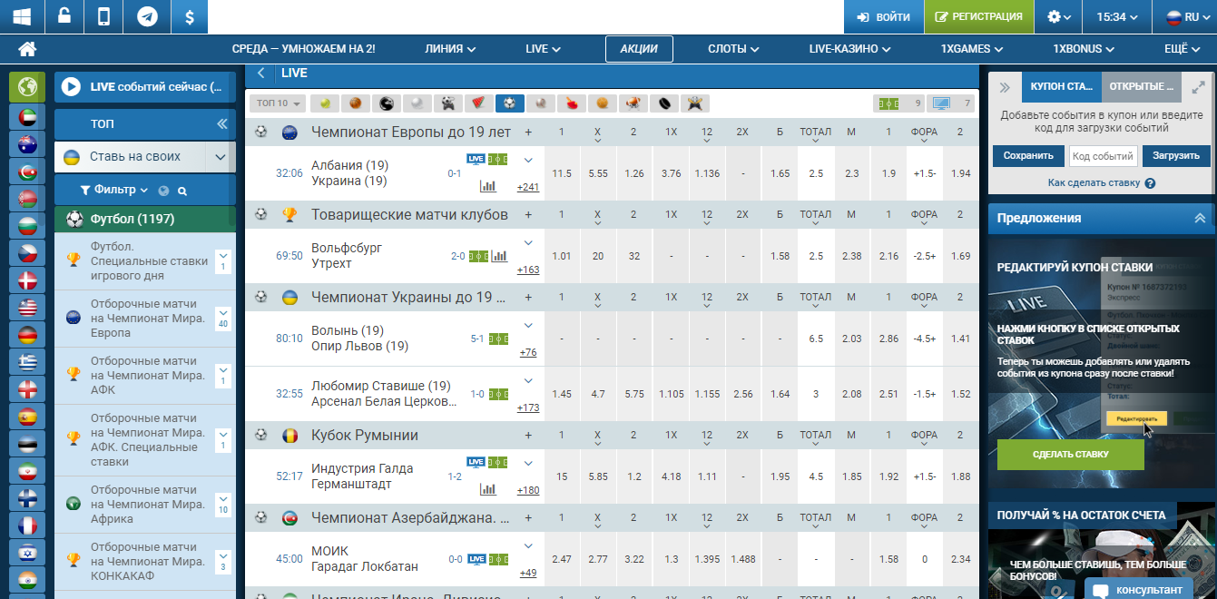The width and height of the screenshot is (1217, 599).
Task: Open the Windows app icon in the top bar
Action: (22, 16)
